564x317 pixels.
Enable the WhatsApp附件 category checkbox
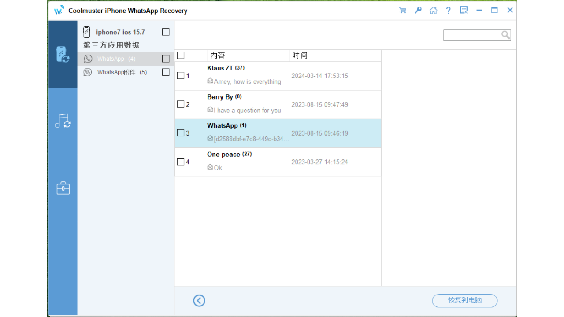pyautogui.click(x=166, y=72)
